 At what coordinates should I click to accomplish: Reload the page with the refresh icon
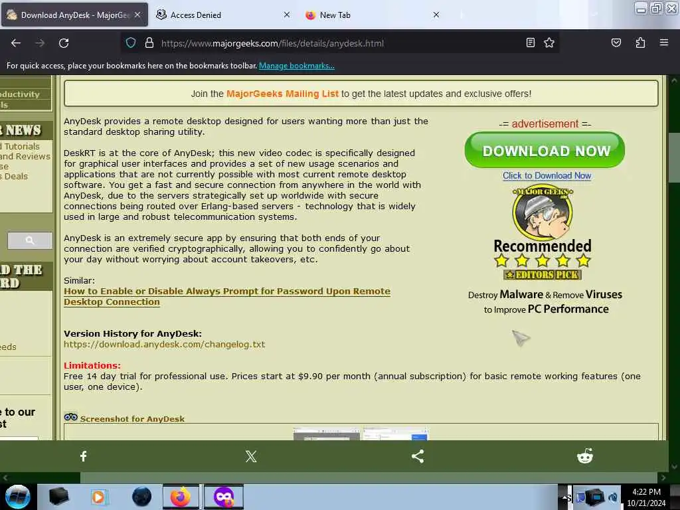pyautogui.click(x=64, y=43)
